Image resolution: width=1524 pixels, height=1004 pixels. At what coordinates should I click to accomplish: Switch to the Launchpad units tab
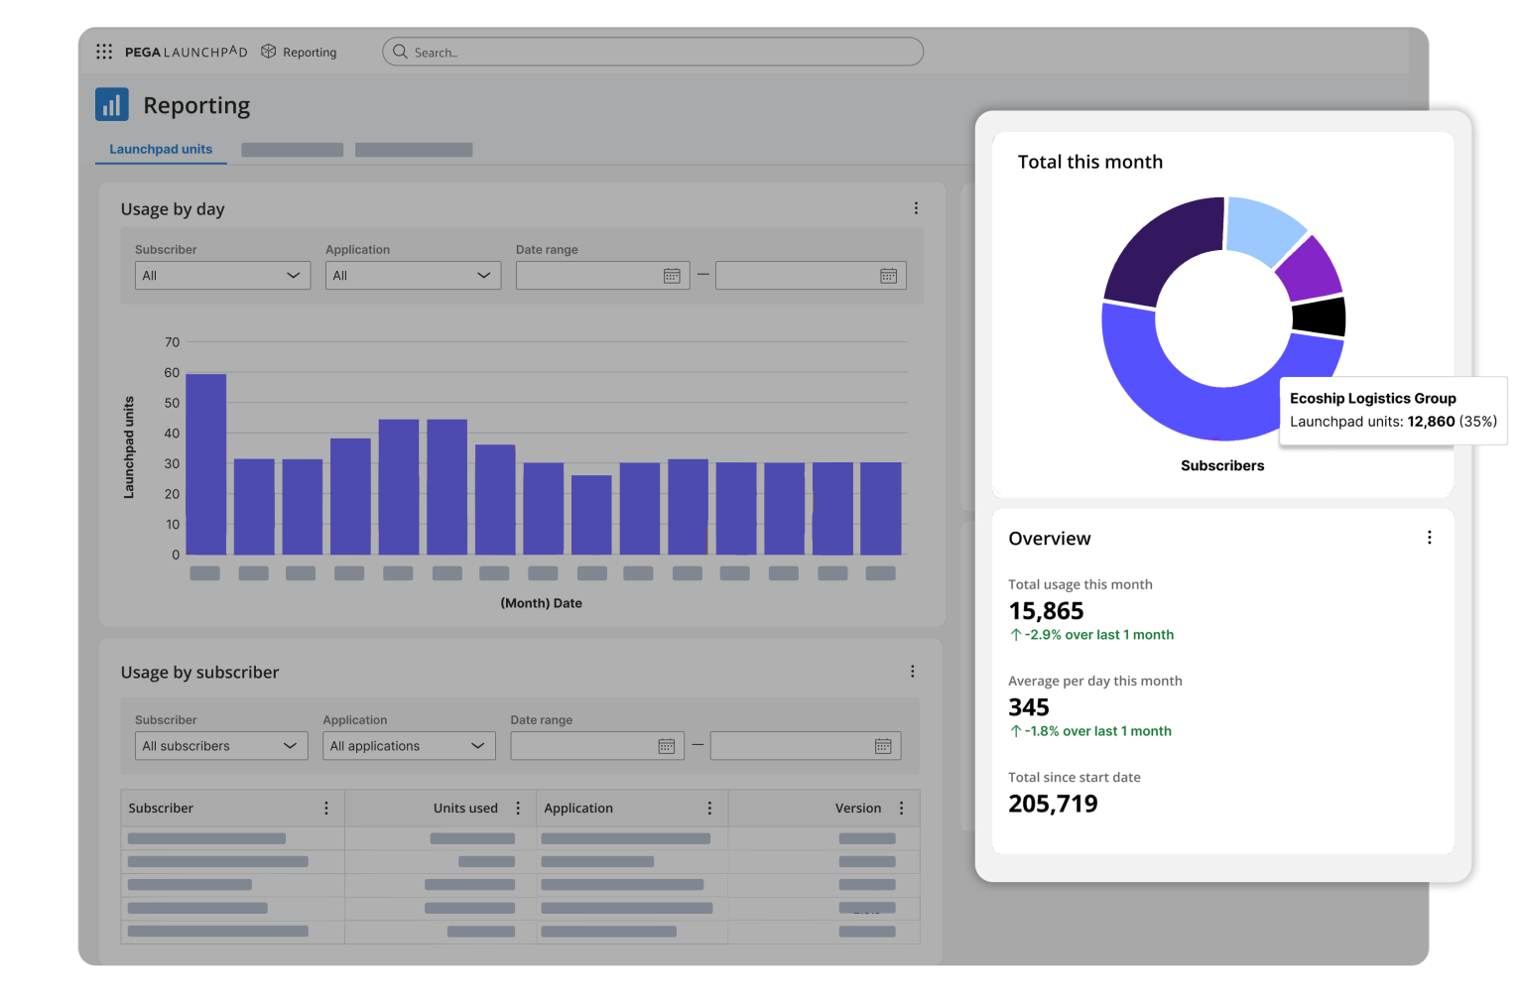pyautogui.click(x=161, y=149)
